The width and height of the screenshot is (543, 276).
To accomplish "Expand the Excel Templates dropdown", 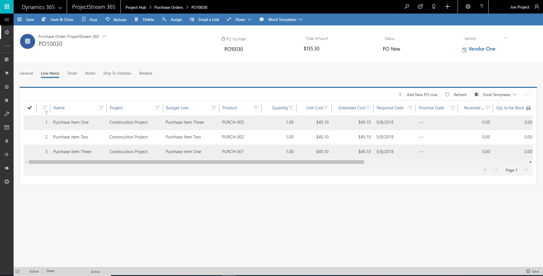I will click(x=515, y=95).
